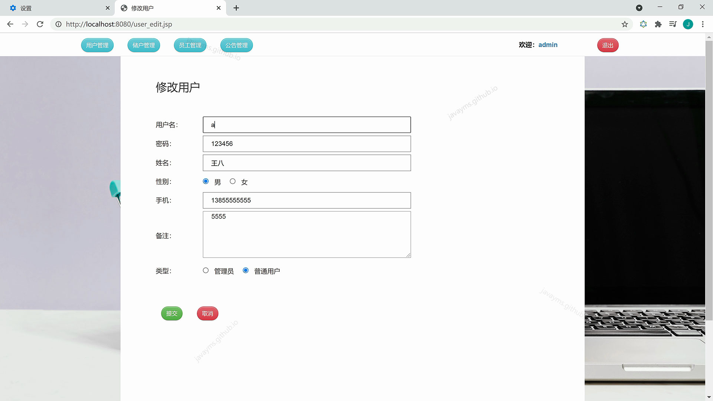Screen dimensions: 713x401
Task: Click the site information icon
Action: click(58, 24)
